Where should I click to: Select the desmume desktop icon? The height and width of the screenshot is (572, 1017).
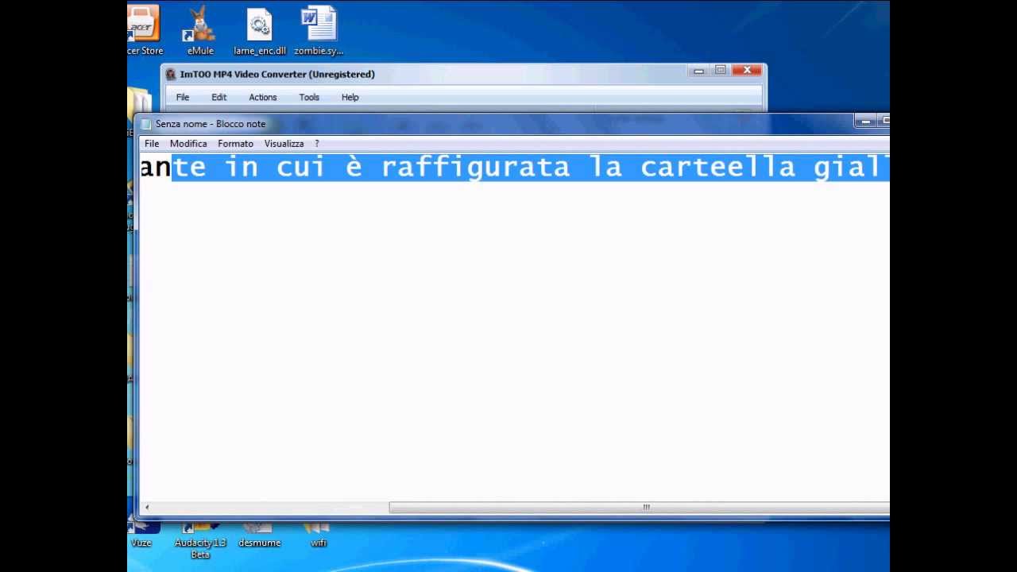coord(260,535)
